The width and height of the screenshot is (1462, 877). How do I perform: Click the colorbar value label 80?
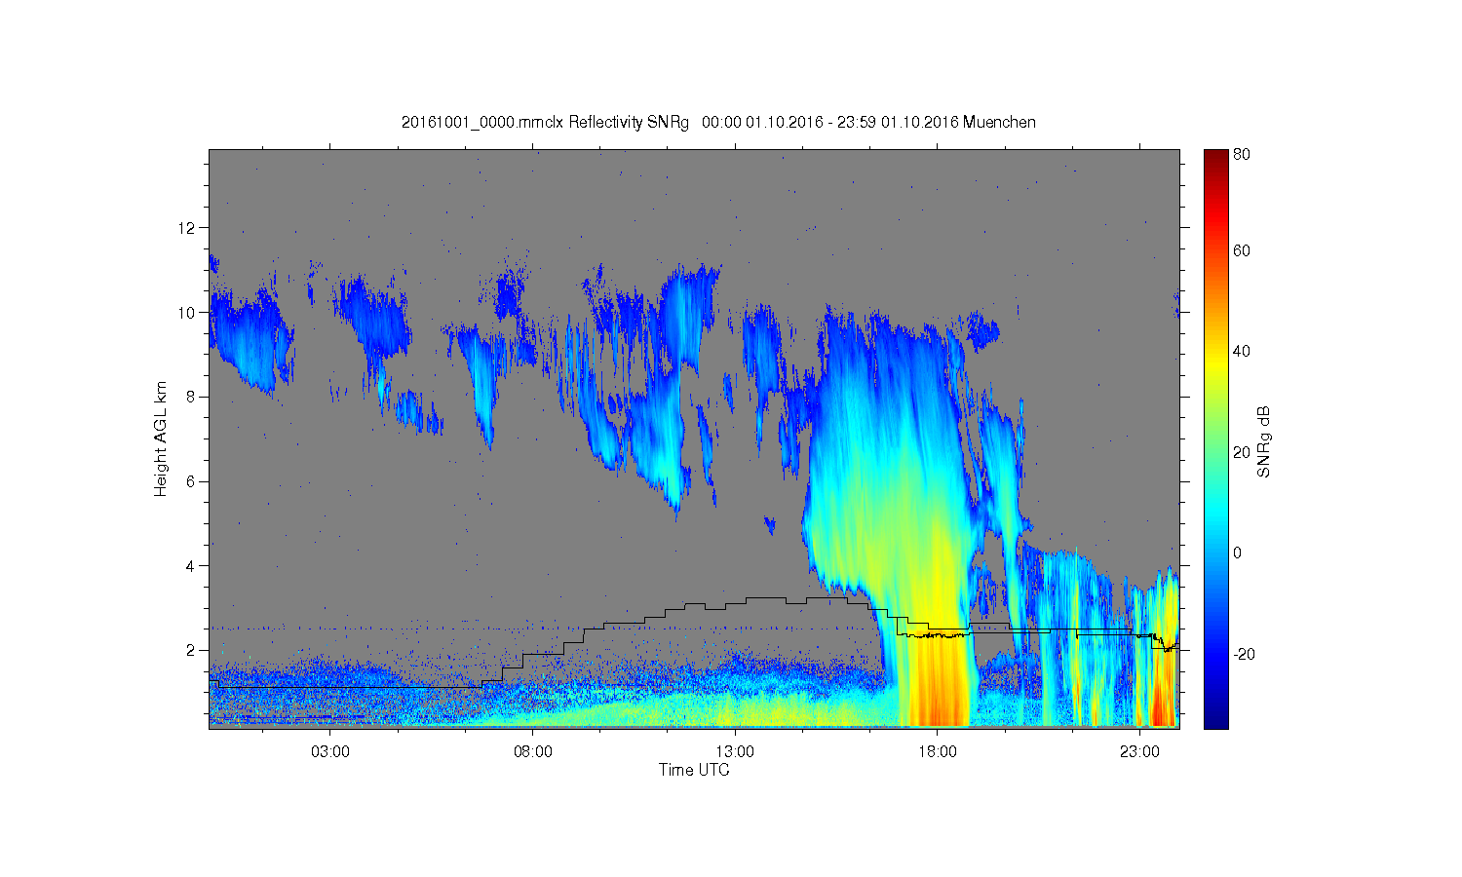(1242, 154)
